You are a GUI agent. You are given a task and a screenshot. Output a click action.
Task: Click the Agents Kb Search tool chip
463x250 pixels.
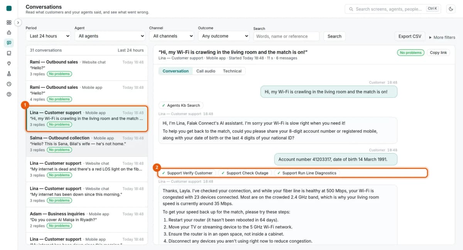click(x=181, y=105)
